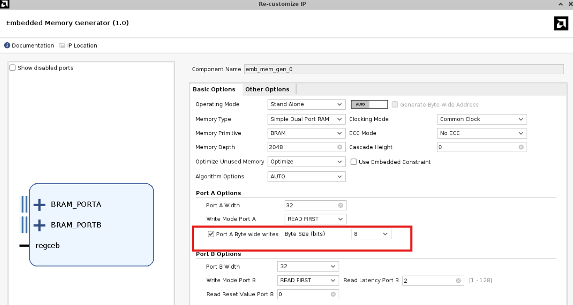Viewport: 573px width, 305px height.
Task: Enable Show disabled ports
Action: point(12,67)
